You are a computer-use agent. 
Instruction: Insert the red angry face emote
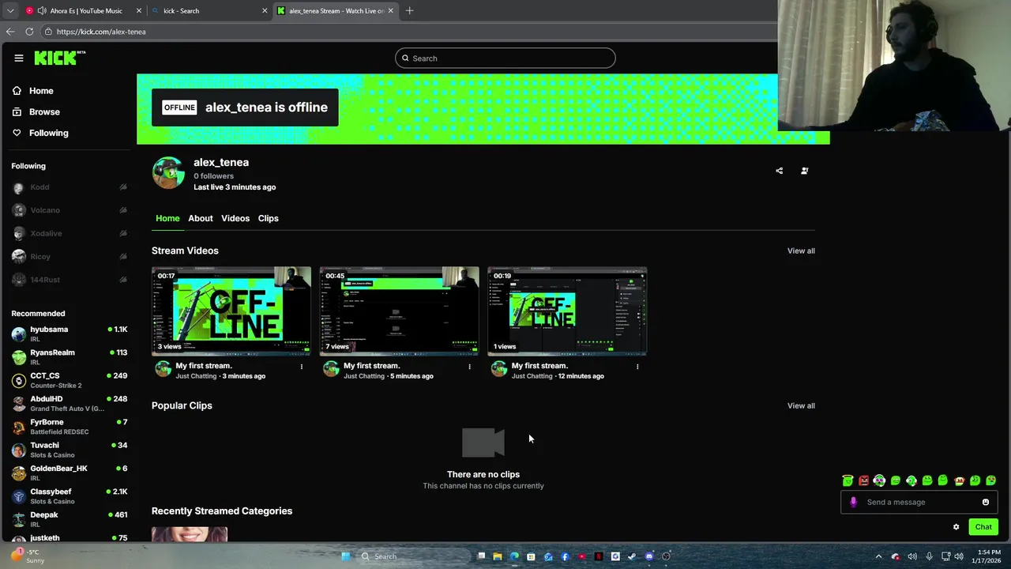coord(864,480)
